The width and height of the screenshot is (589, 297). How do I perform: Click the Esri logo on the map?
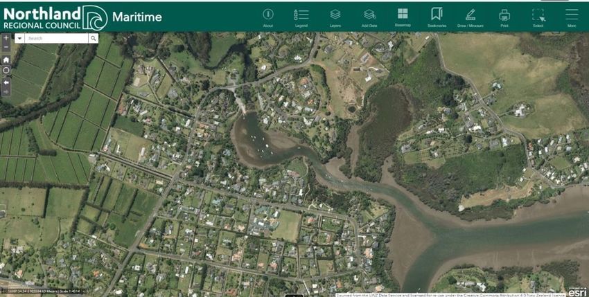[x=577, y=291]
